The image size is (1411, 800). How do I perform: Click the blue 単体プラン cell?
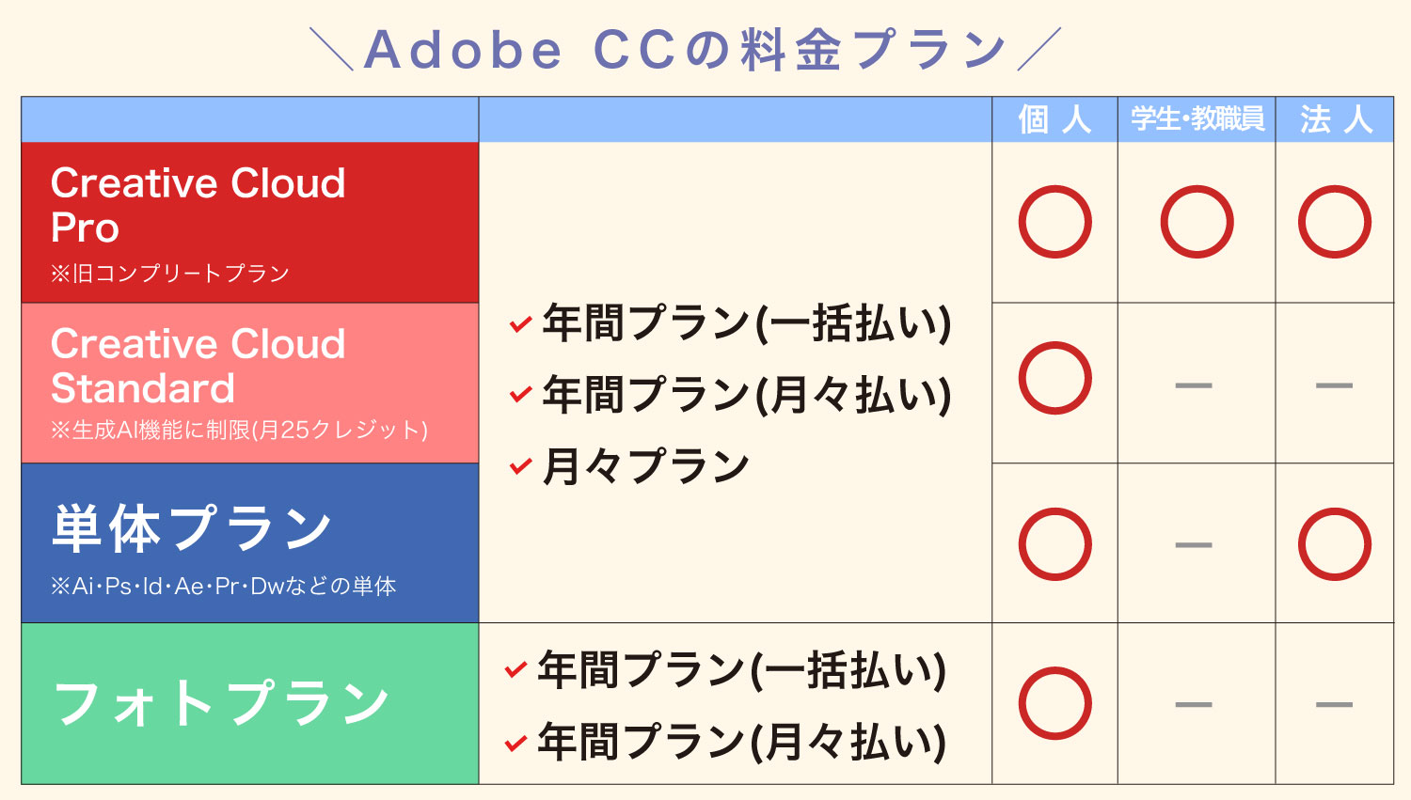(x=250, y=542)
